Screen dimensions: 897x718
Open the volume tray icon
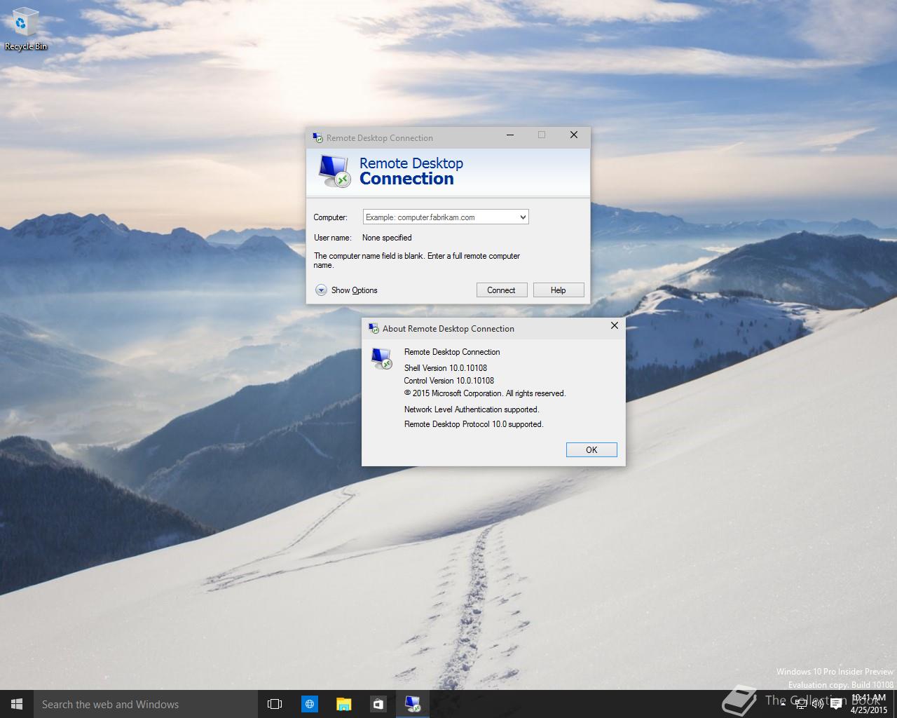pos(817,705)
